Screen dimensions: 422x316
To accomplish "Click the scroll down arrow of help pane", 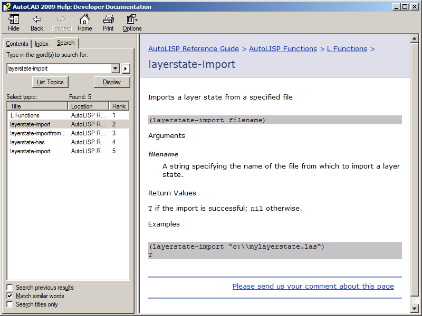I will coord(415,309).
